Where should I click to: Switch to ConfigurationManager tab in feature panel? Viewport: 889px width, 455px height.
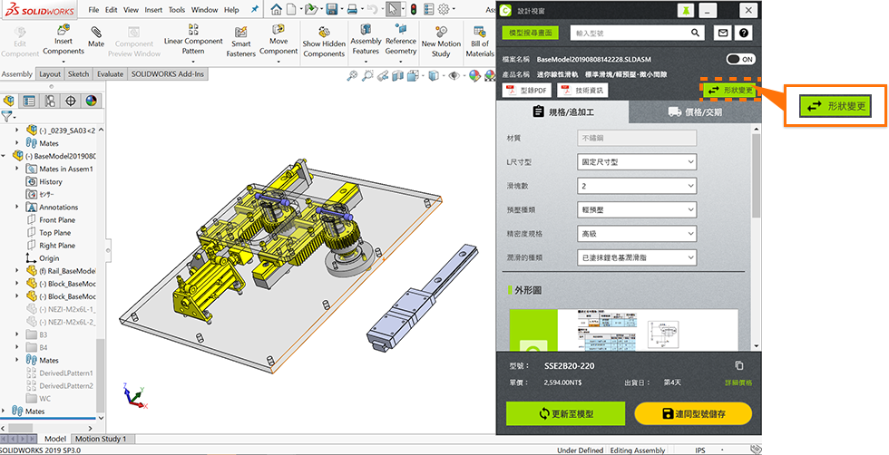50,101
